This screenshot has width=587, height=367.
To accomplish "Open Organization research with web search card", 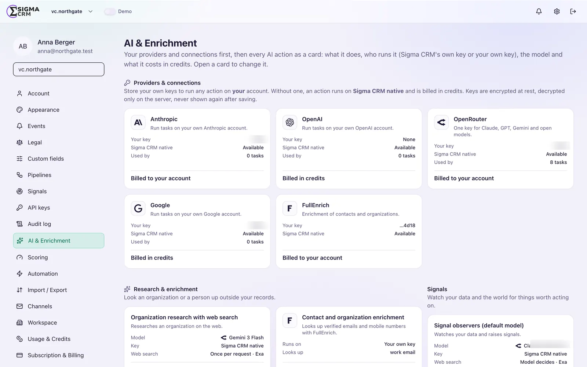I will [197, 337].
